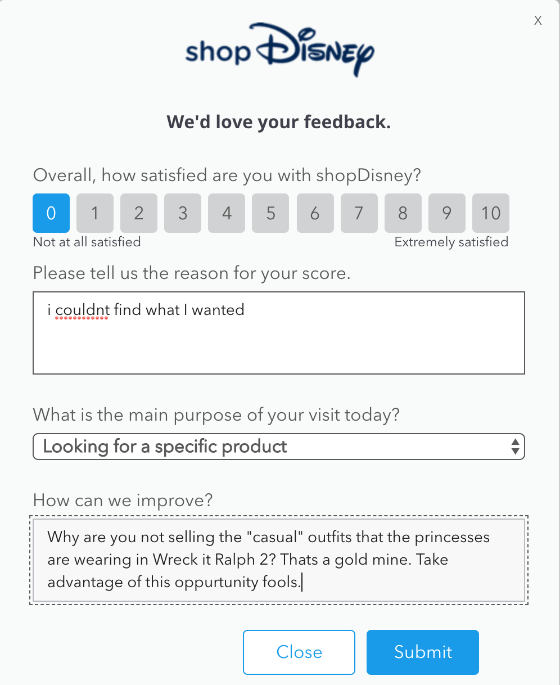Click the Close button
The height and width of the screenshot is (685, 560).
pos(299,652)
